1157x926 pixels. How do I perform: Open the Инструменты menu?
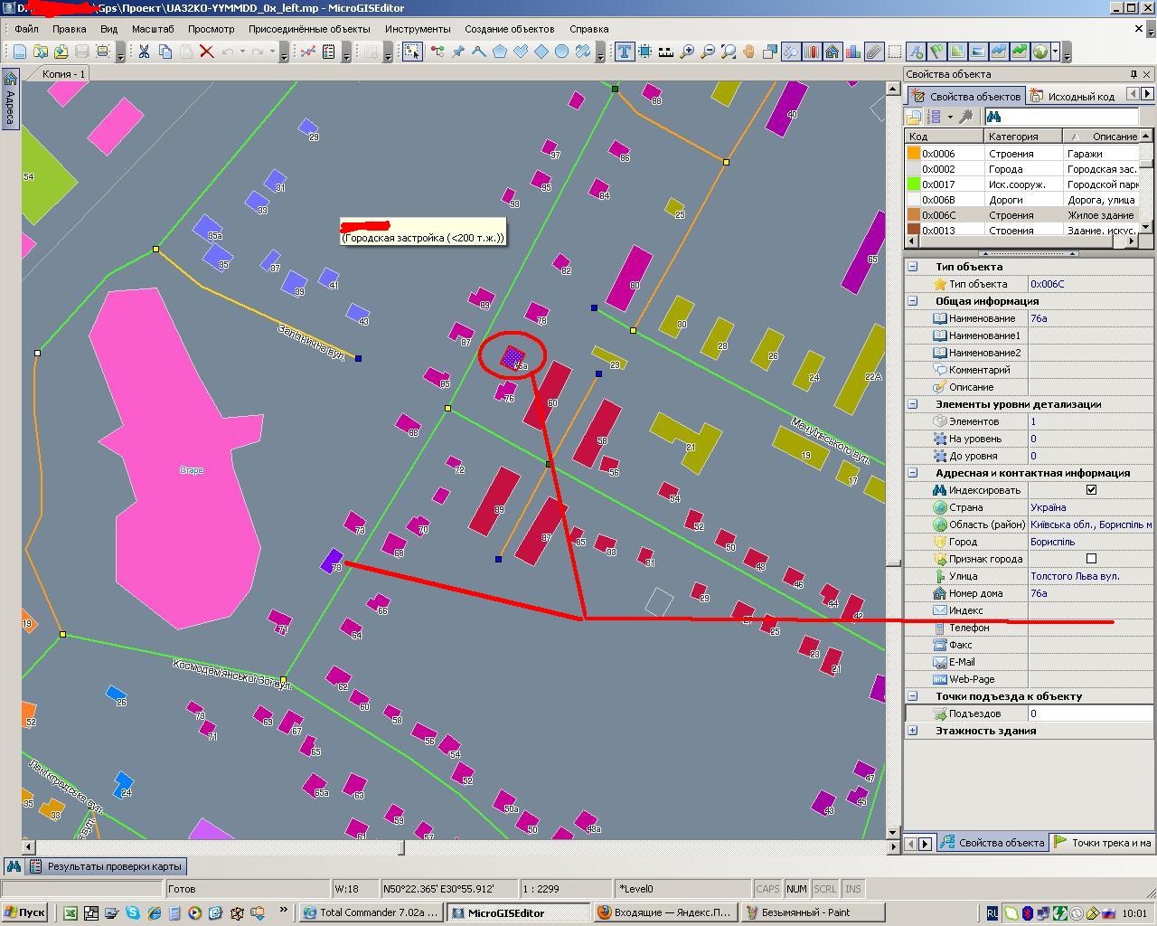click(x=417, y=29)
